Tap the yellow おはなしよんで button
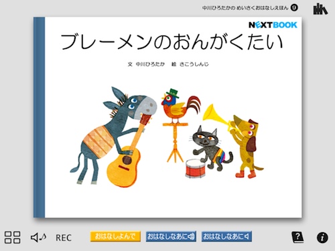The width and height of the screenshot is (335, 251). (115, 236)
